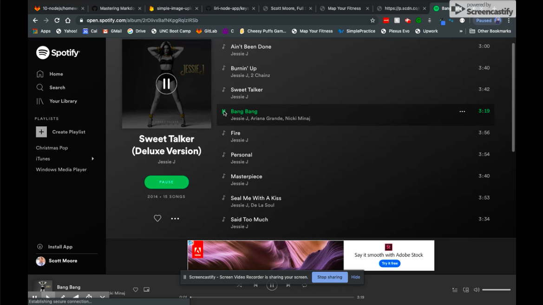The height and width of the screenshot is (305, 543).
Task: Switch to the liri-node-app tab
Action: tap(231, 8)
